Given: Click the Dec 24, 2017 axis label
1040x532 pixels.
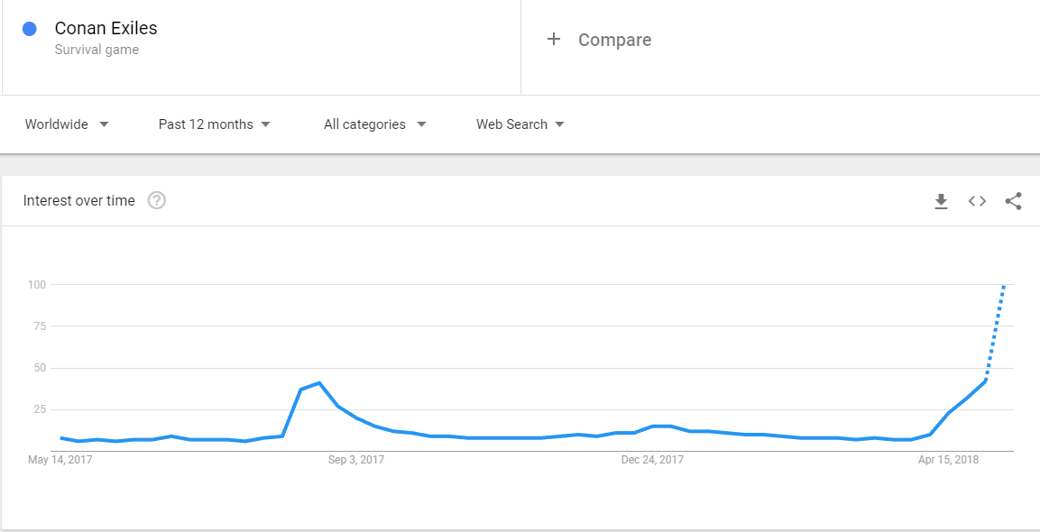Looking at the screenshot, I should [653, 459].
